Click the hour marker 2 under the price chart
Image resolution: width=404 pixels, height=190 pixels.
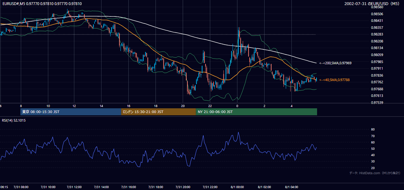click(265, 106)
